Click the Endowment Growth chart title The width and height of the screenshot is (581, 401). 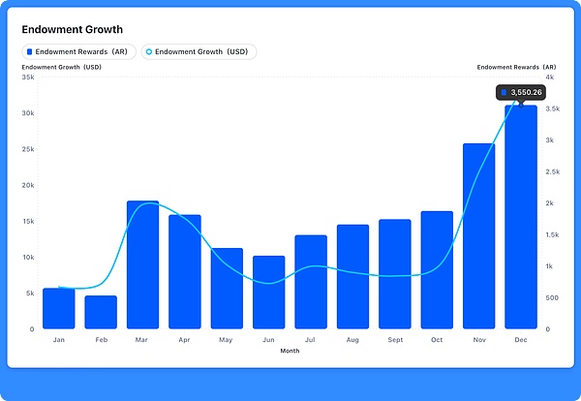coord(72,30)
